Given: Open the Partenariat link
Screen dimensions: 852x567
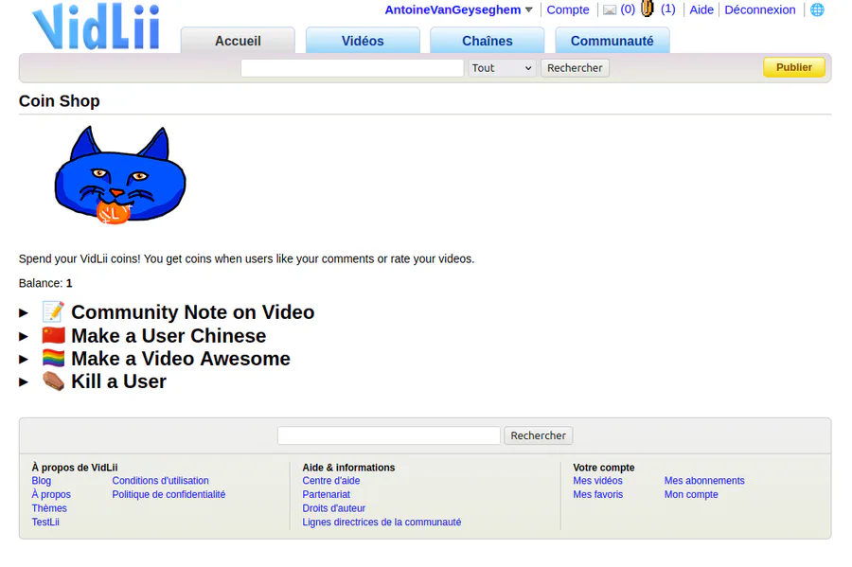Looking at the screenshot, I should point(326,494).
